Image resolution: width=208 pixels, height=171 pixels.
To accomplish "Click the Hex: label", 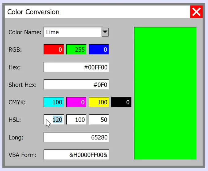I will tap(15, 67).
